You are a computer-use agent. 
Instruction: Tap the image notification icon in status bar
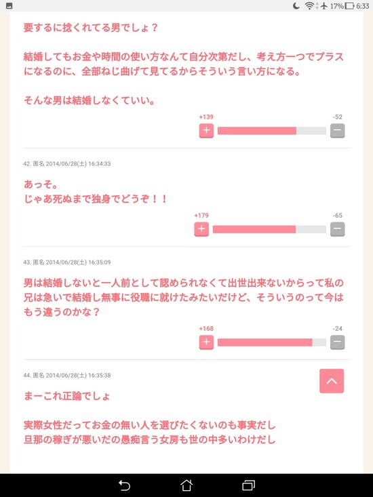point(9,6)
